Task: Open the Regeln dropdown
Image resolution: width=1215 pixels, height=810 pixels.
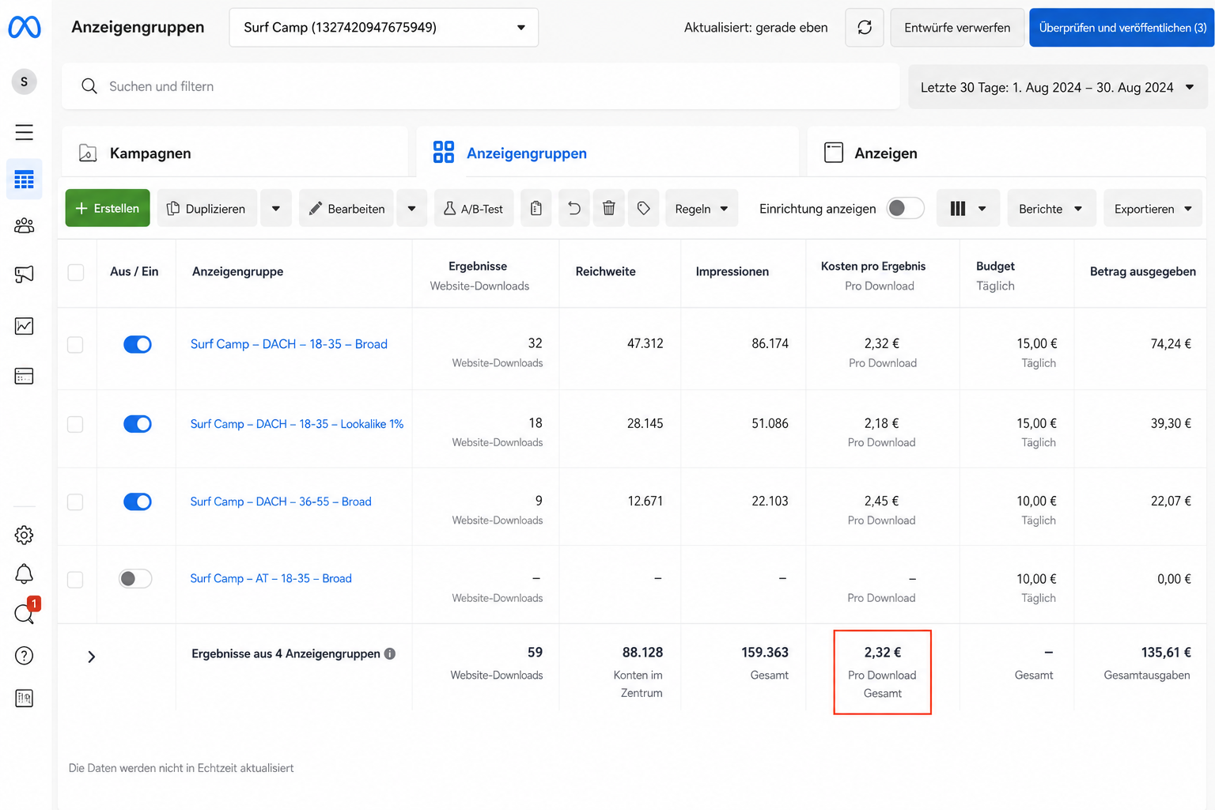Action: pyautogui.click(x=702, y=208)
